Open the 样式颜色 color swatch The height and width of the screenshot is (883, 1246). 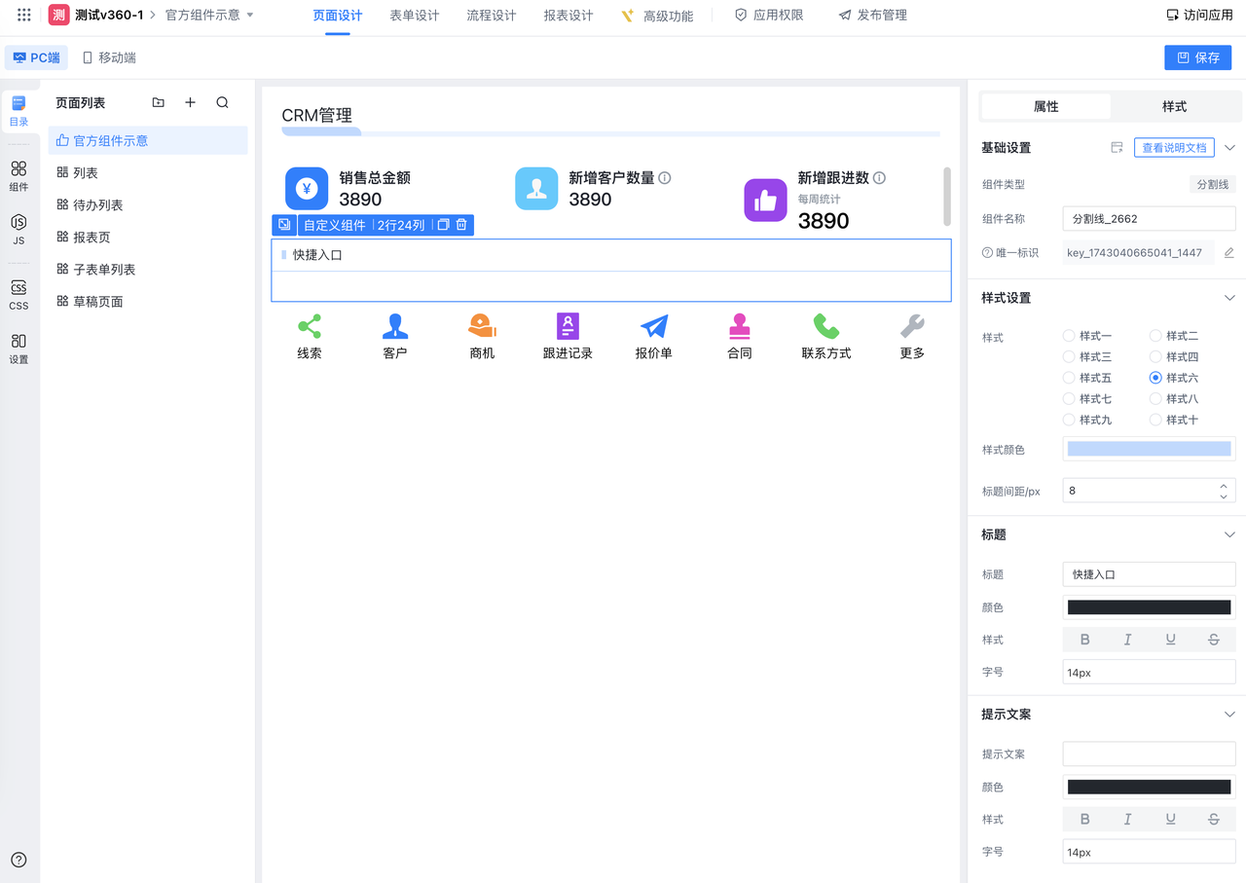1149,450
